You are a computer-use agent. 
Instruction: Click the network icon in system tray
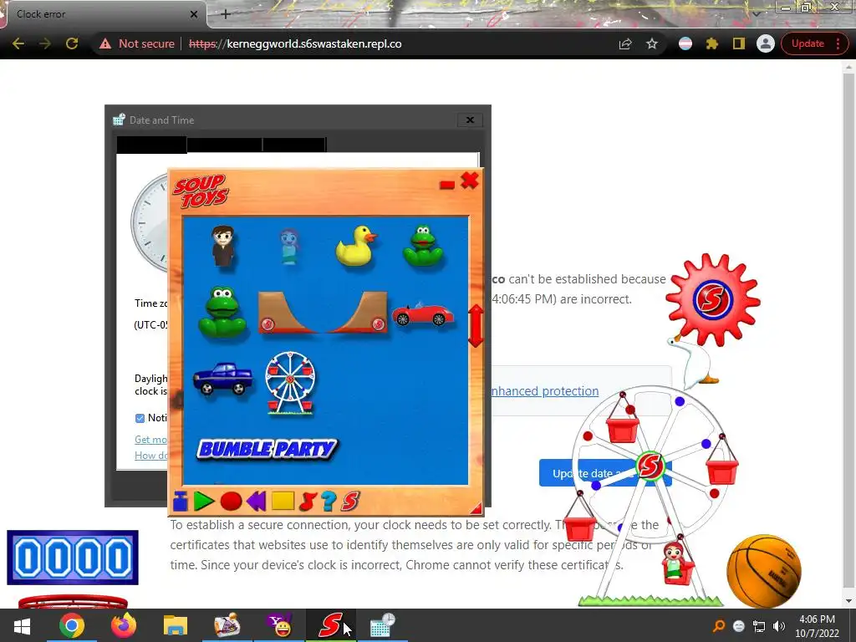(x=759, y=626)
